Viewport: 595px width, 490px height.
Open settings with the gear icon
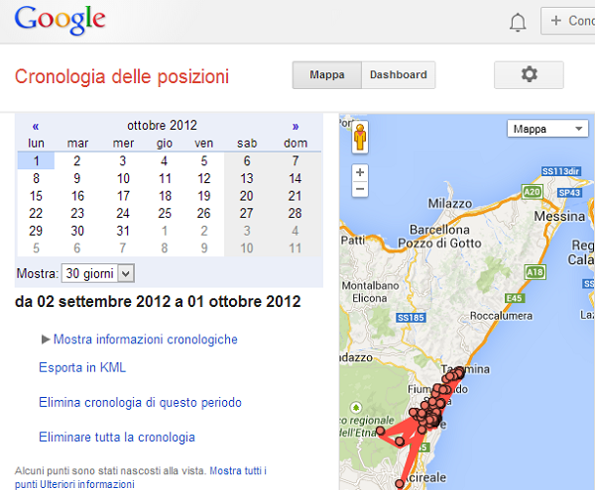[529, 74]
